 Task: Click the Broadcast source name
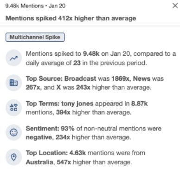pyautogui.click(x=80, y=78)
